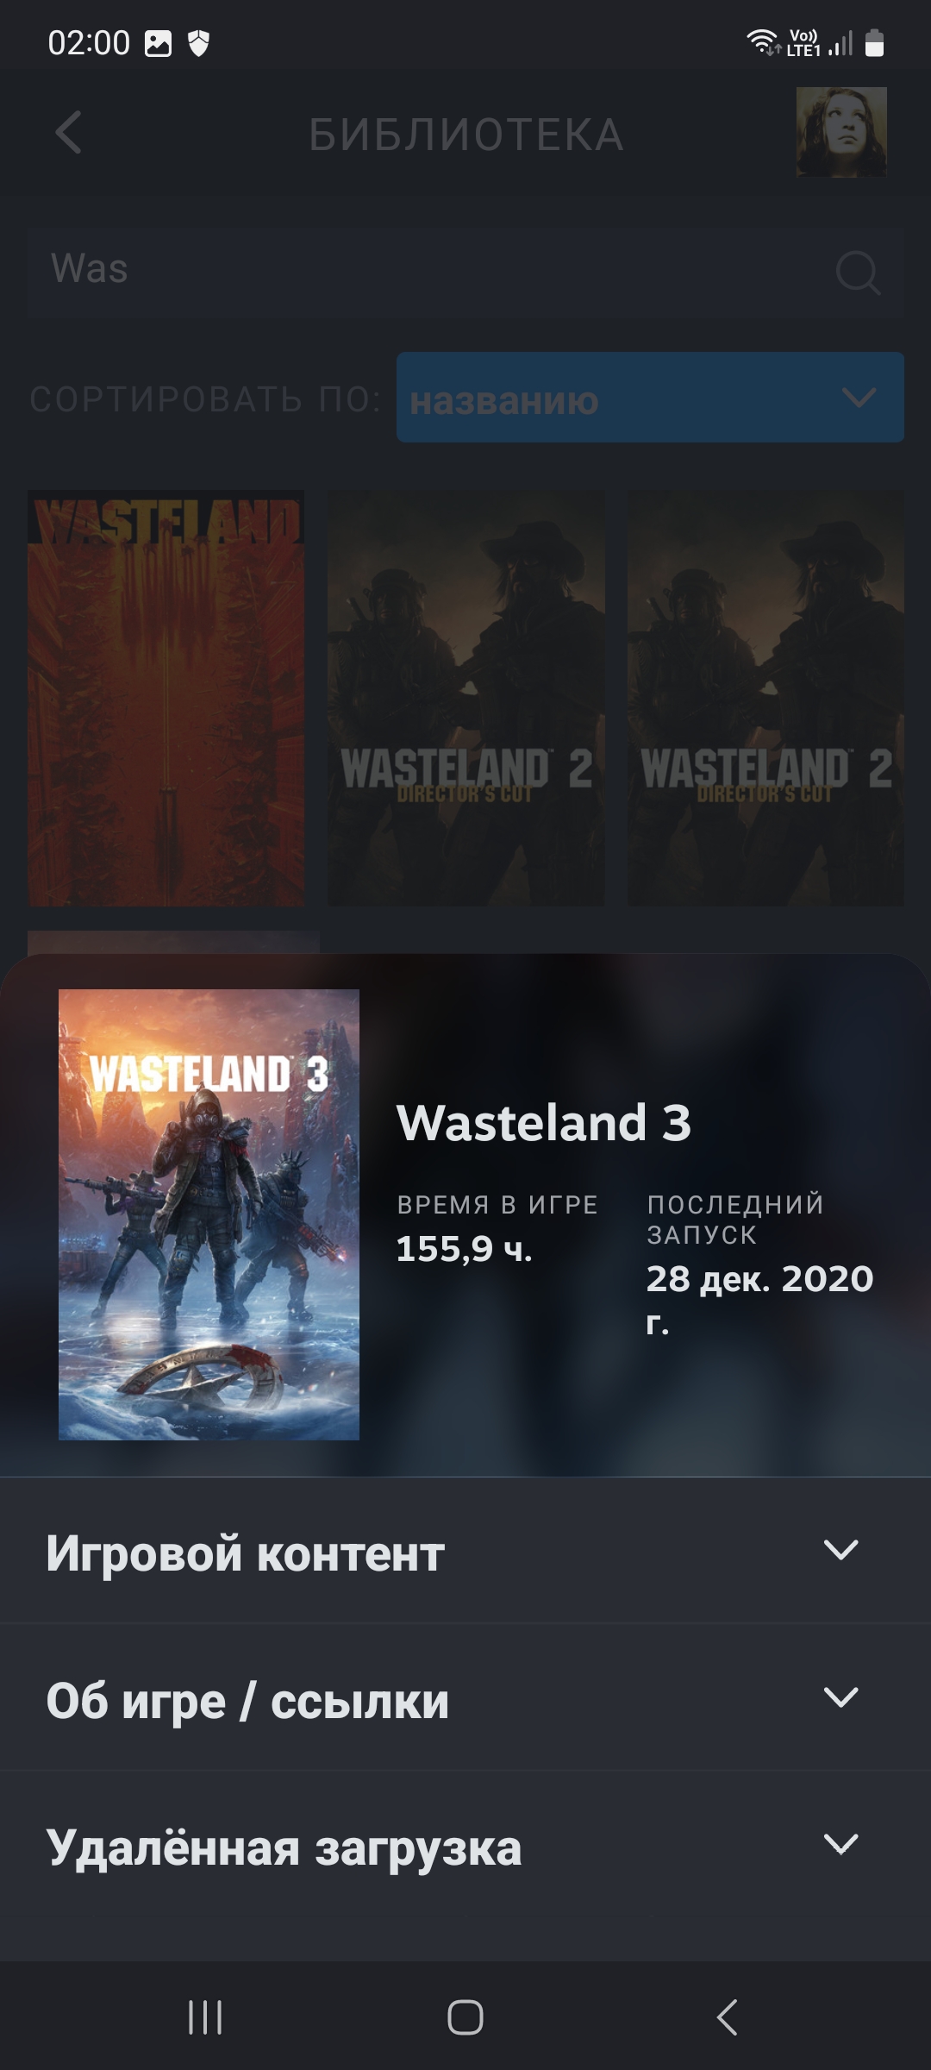
Task: Tap the Android navigation back button
Action: tap(727, 2017)
